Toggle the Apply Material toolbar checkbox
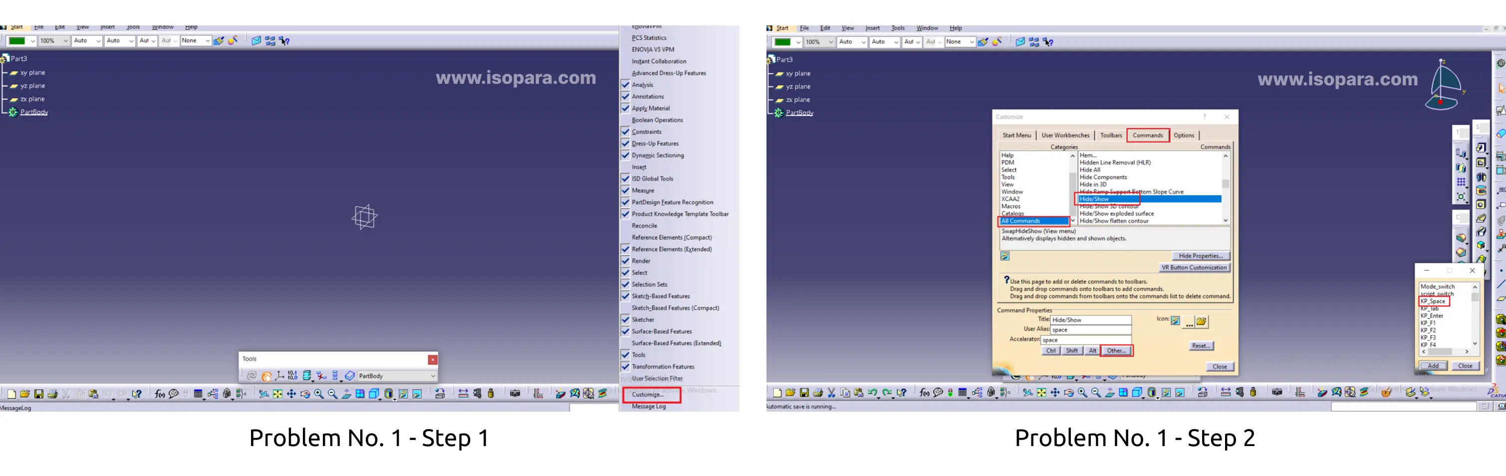Viewport: 1506px width, 476px height. pyautogui.click(x=625, y=108)
